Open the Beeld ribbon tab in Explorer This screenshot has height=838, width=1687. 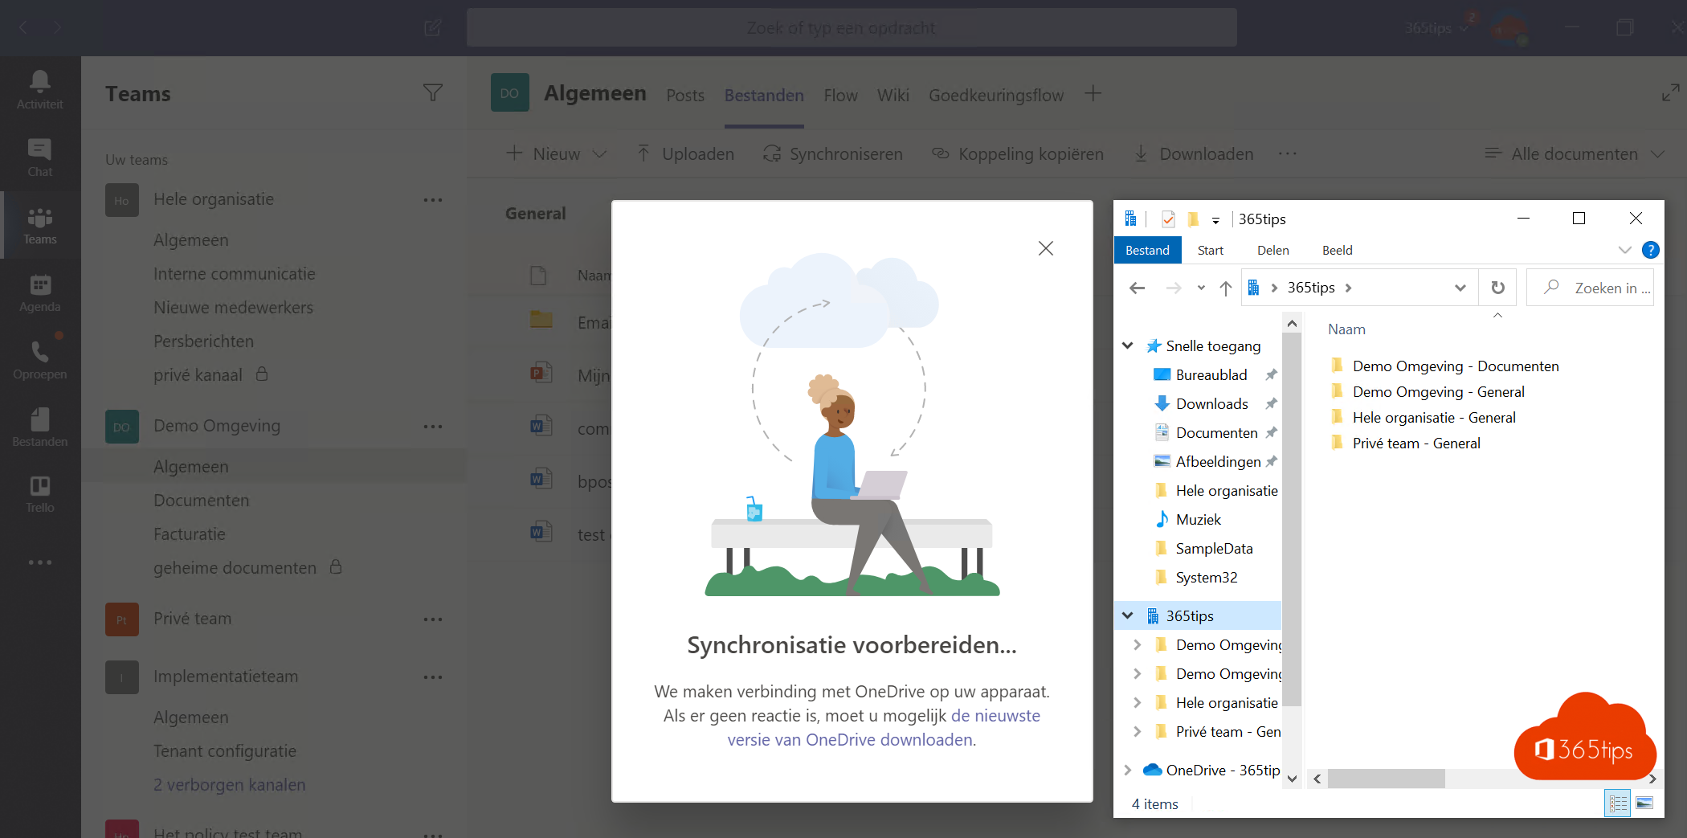point(1338,250)
